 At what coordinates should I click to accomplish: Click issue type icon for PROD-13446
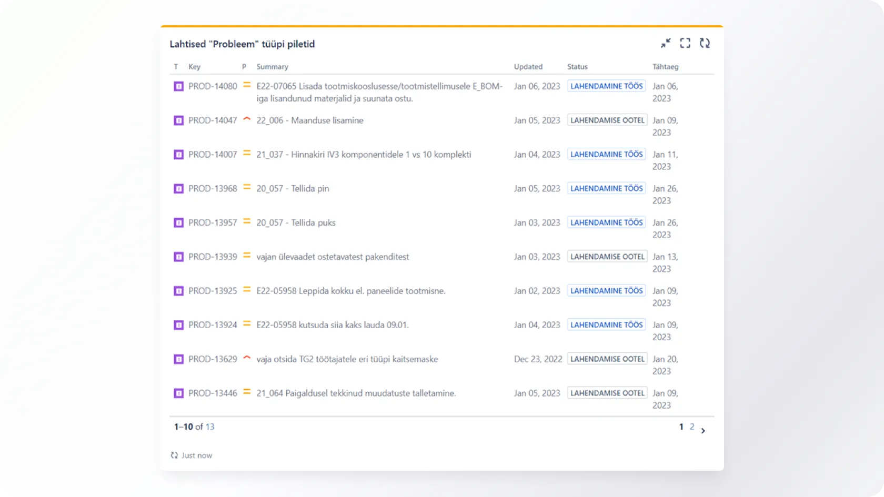pos(178,393)
